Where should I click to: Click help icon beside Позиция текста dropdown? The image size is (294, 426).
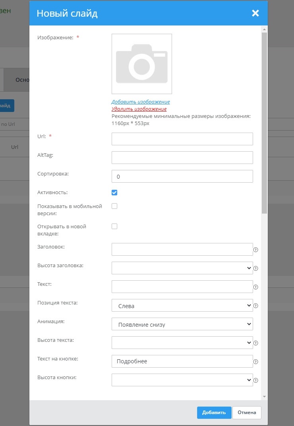[256, 306]
